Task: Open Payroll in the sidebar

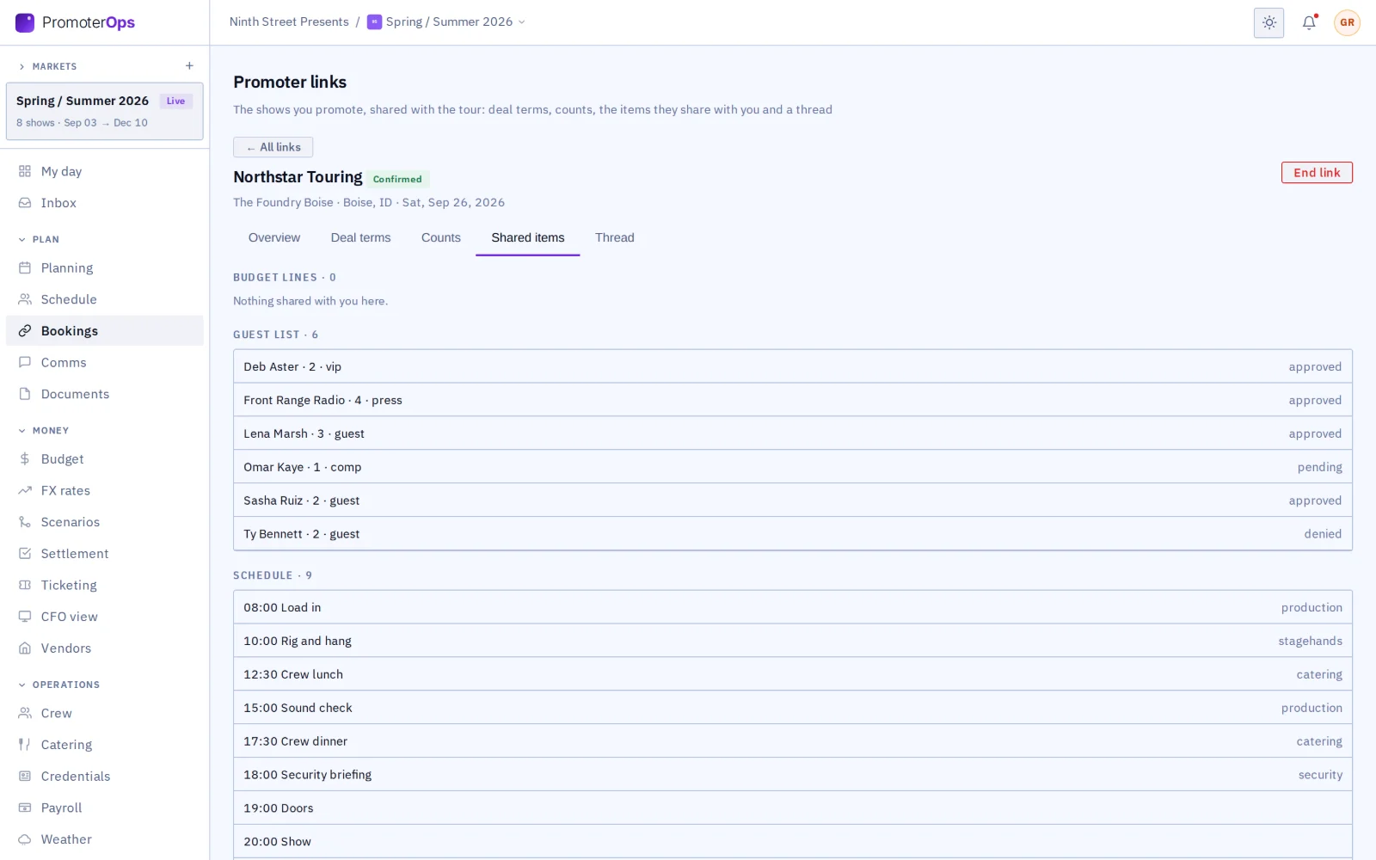Action: click(x=105, y=808)
